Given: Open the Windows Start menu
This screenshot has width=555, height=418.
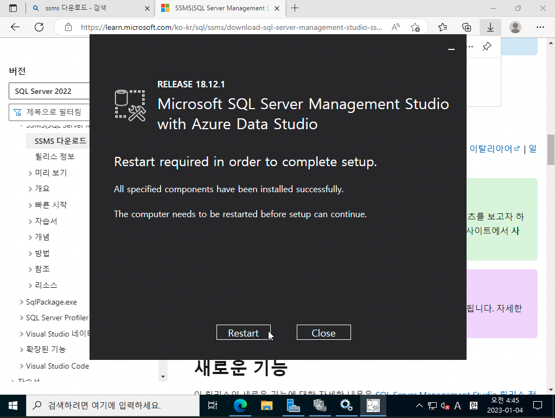Looking at the screenshot, I should 12,406.
